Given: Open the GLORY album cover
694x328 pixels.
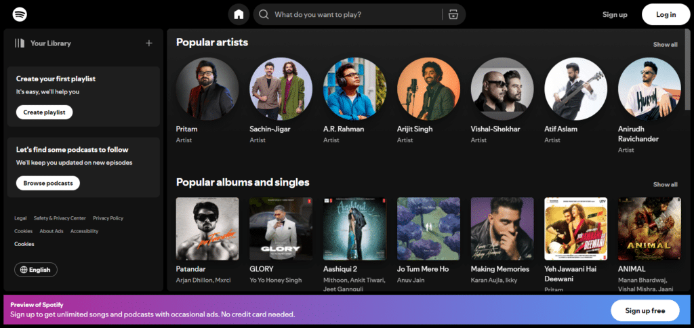Looking at the screenshot, I should [x=281, y=229].
